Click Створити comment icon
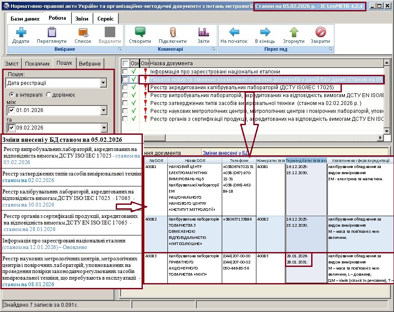 (x=140, y=32)
